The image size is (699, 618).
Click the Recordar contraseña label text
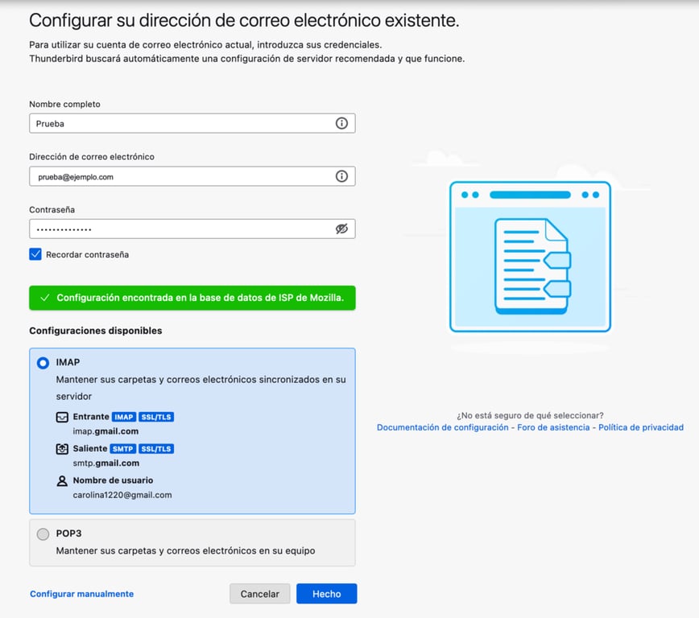tap(87, 254)
